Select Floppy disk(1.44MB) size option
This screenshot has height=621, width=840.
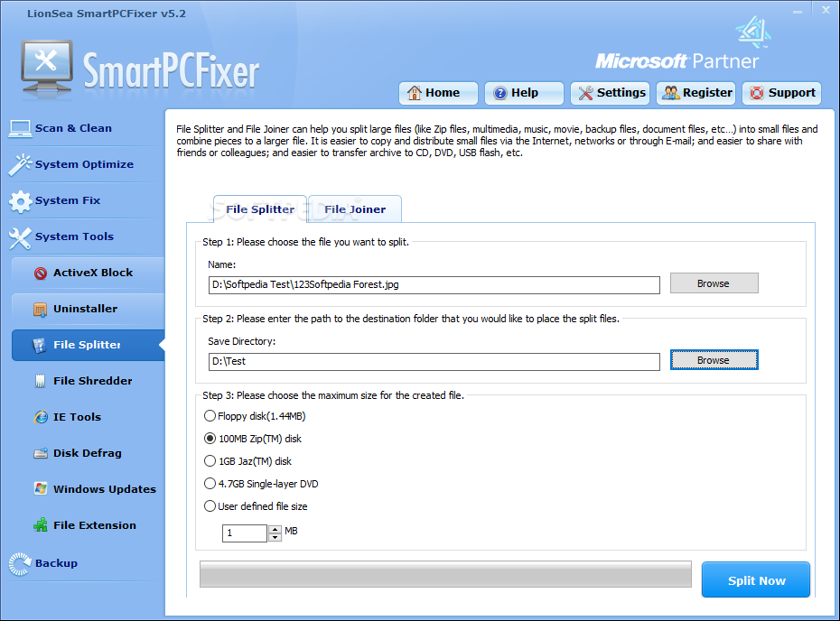point(210,416)
